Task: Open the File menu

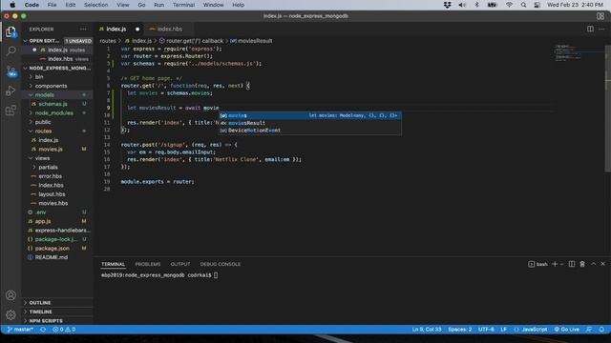Action: pyautogui.click(x=52, y=5)
